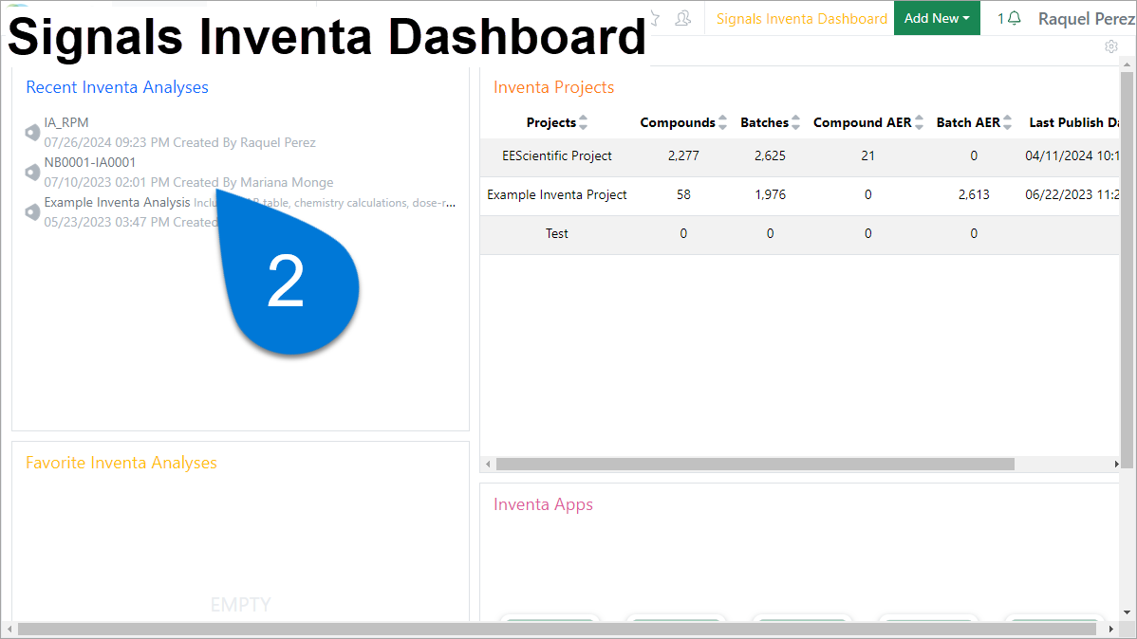Click the notification count next to the bell

click(998, 18)
